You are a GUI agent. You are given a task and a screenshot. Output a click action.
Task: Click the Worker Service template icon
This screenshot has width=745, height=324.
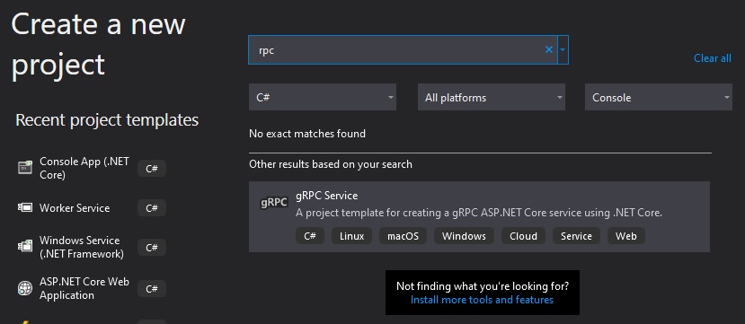25,208
